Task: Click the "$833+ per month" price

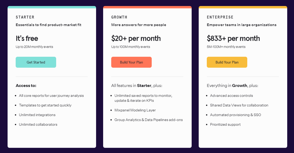Action: [233, 39]
